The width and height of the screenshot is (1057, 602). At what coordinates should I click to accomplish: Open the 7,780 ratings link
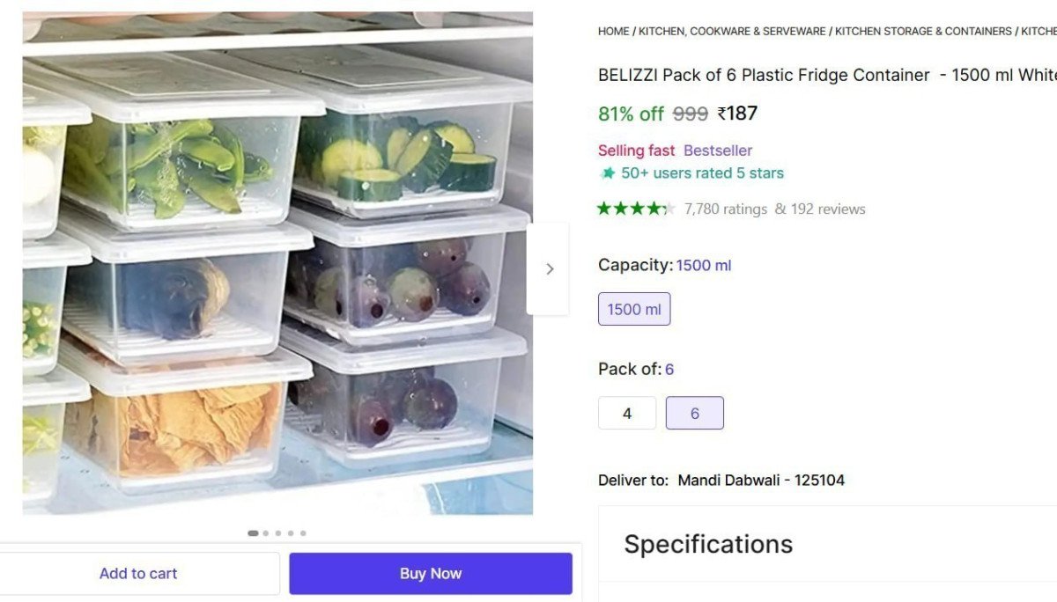click(x=726, y=209)
